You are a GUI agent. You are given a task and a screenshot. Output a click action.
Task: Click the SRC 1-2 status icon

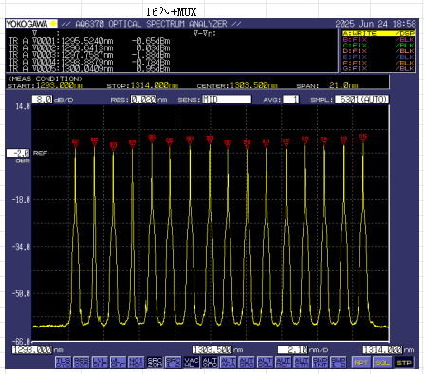174,363
